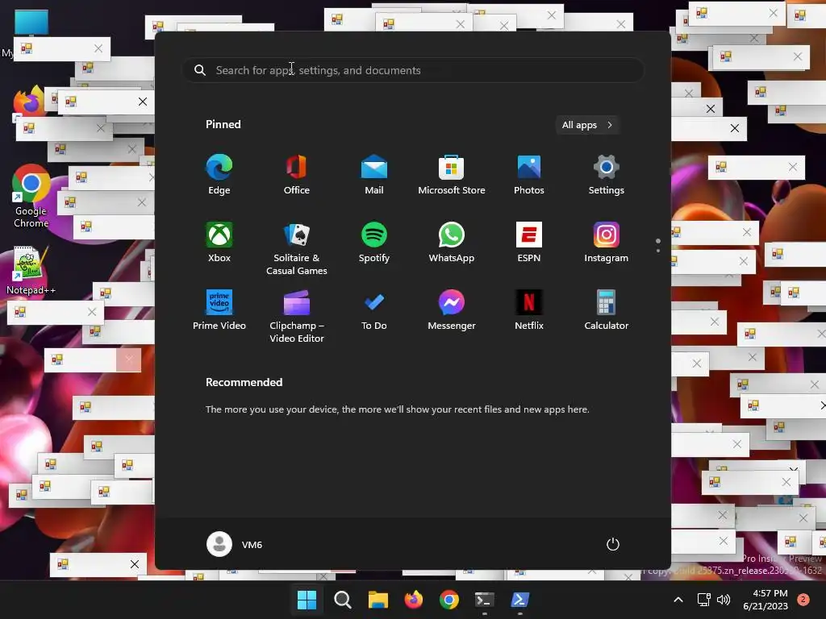Open the notification badge showing 2

coord(803,600)
